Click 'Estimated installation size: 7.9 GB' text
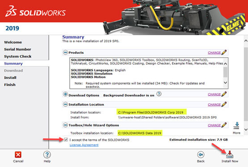The image size is (248, 167). [x=198, y=139]
